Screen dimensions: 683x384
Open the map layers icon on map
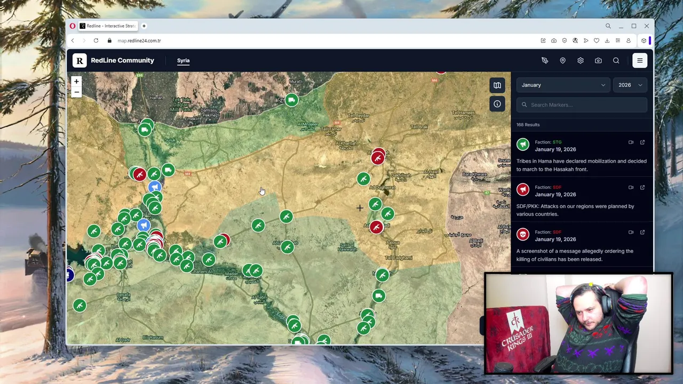tap(497, 85)
